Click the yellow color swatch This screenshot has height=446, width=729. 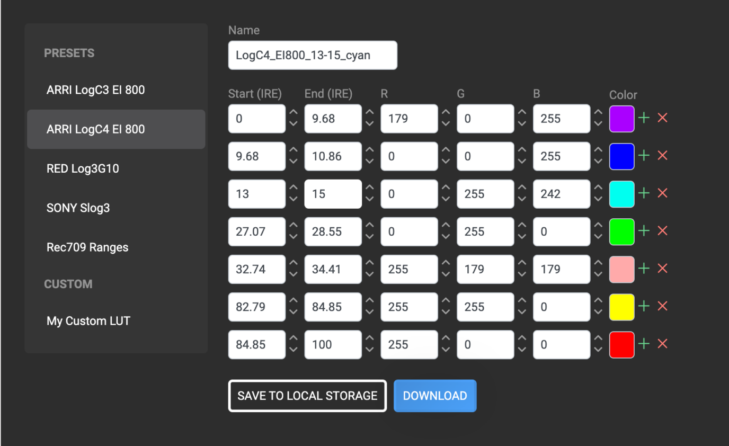[x=622, y=307]
